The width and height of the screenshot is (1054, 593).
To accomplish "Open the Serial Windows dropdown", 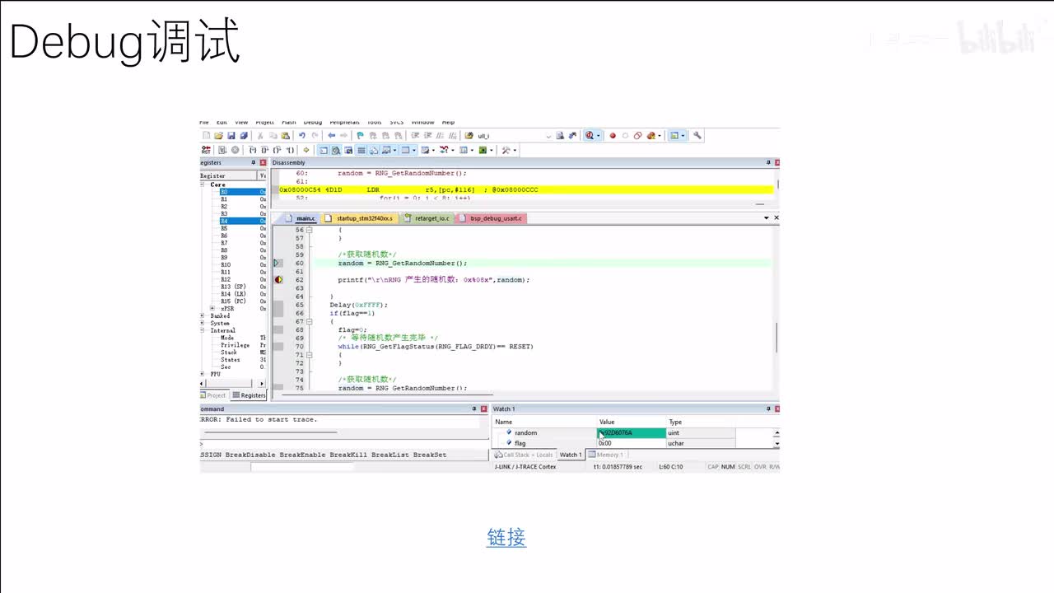I will 433,150.
